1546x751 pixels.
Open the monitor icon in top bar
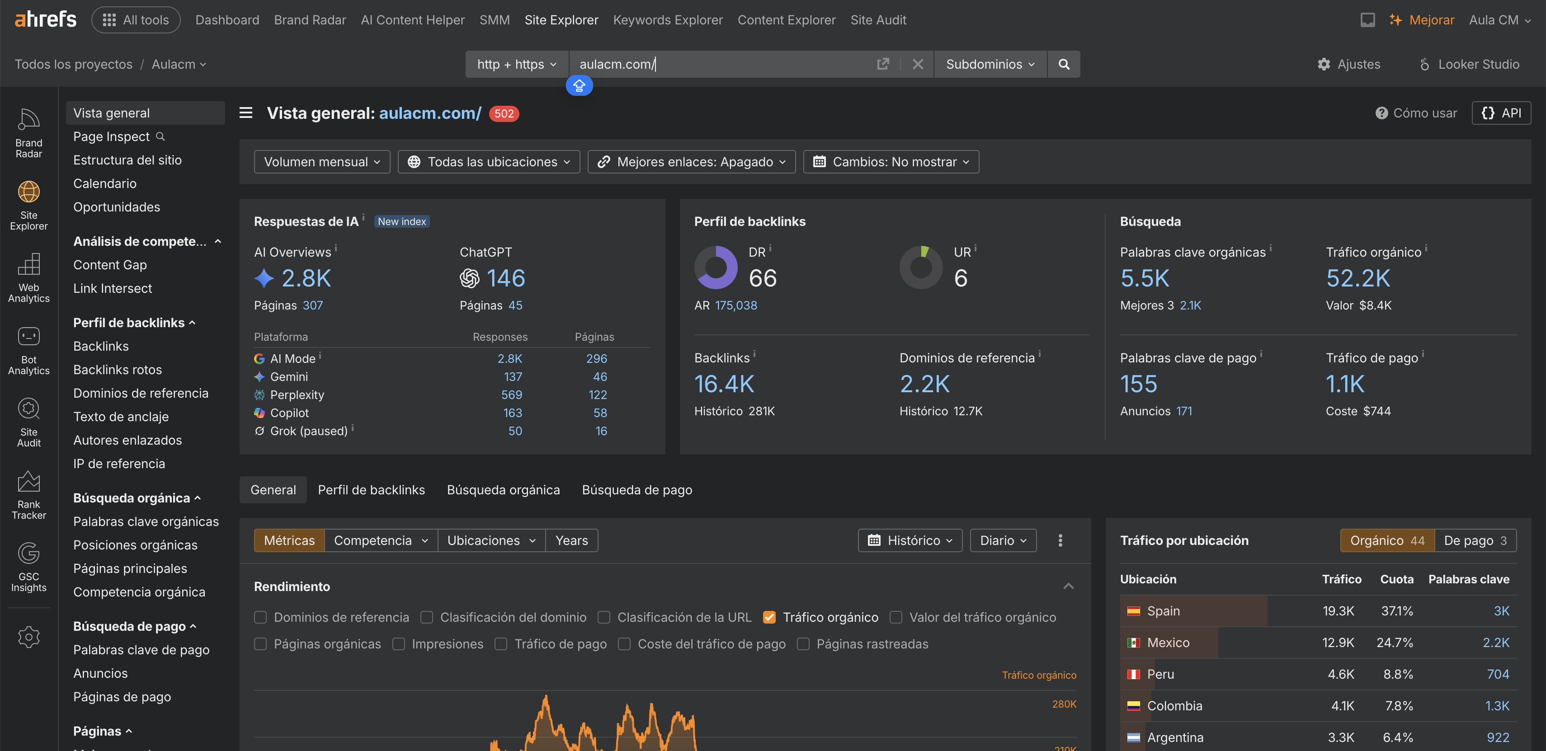1367,20
